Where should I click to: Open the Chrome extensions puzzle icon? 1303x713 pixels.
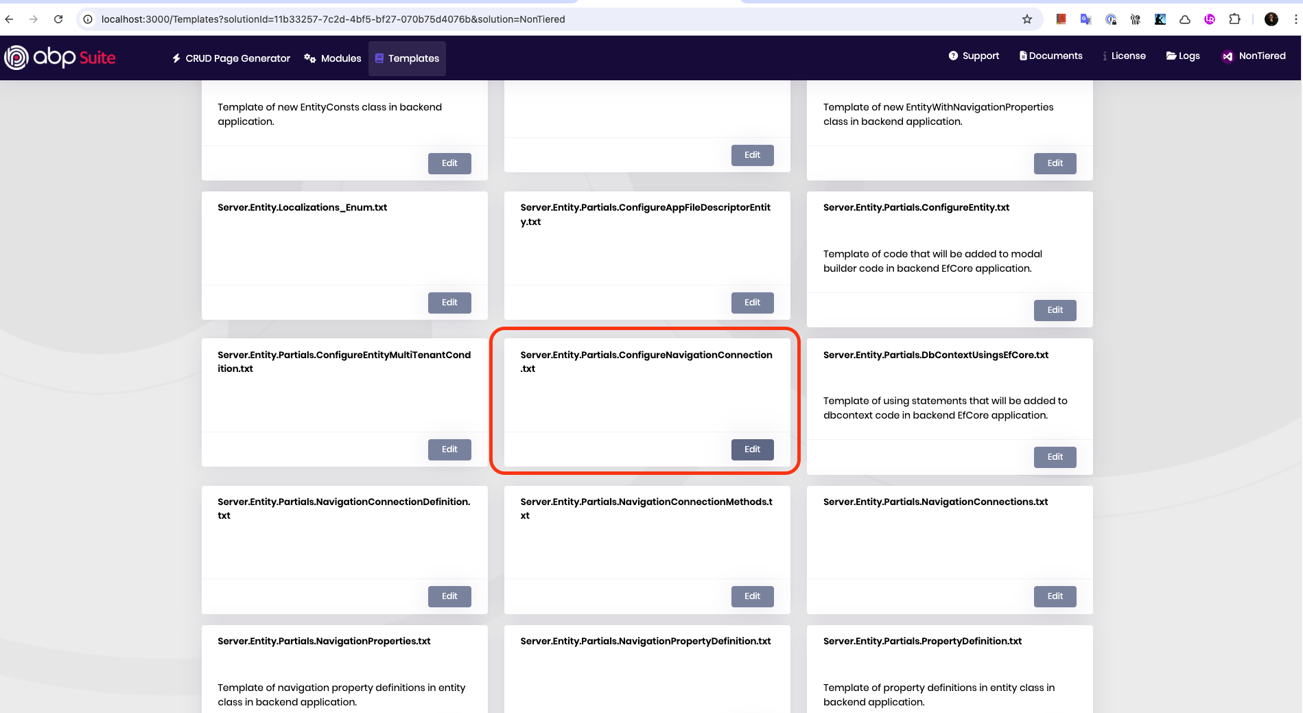[x=1234, y=19]
